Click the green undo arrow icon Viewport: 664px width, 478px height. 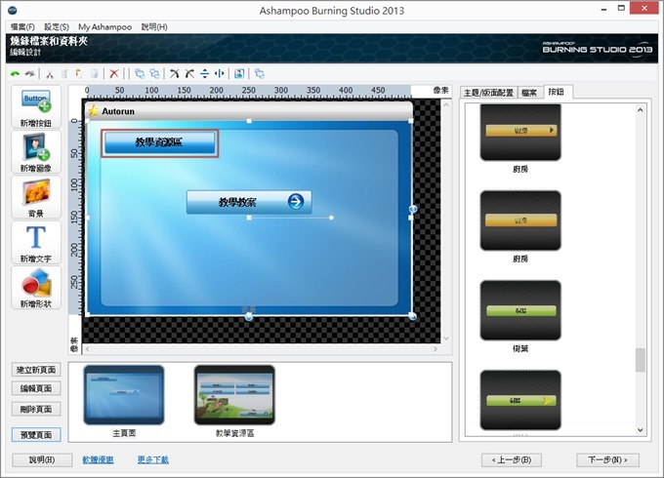[16, 73]
